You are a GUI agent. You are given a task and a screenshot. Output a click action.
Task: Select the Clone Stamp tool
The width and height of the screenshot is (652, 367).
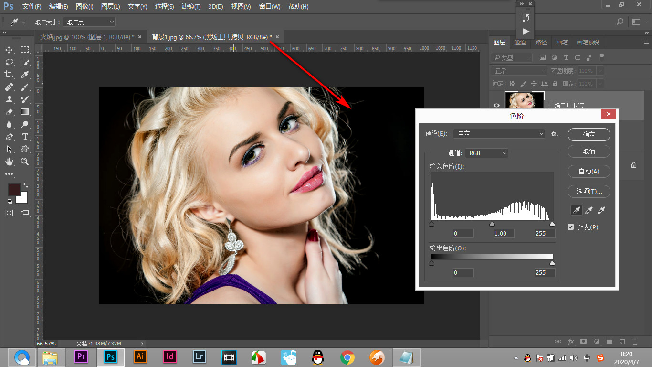point(9,99)
